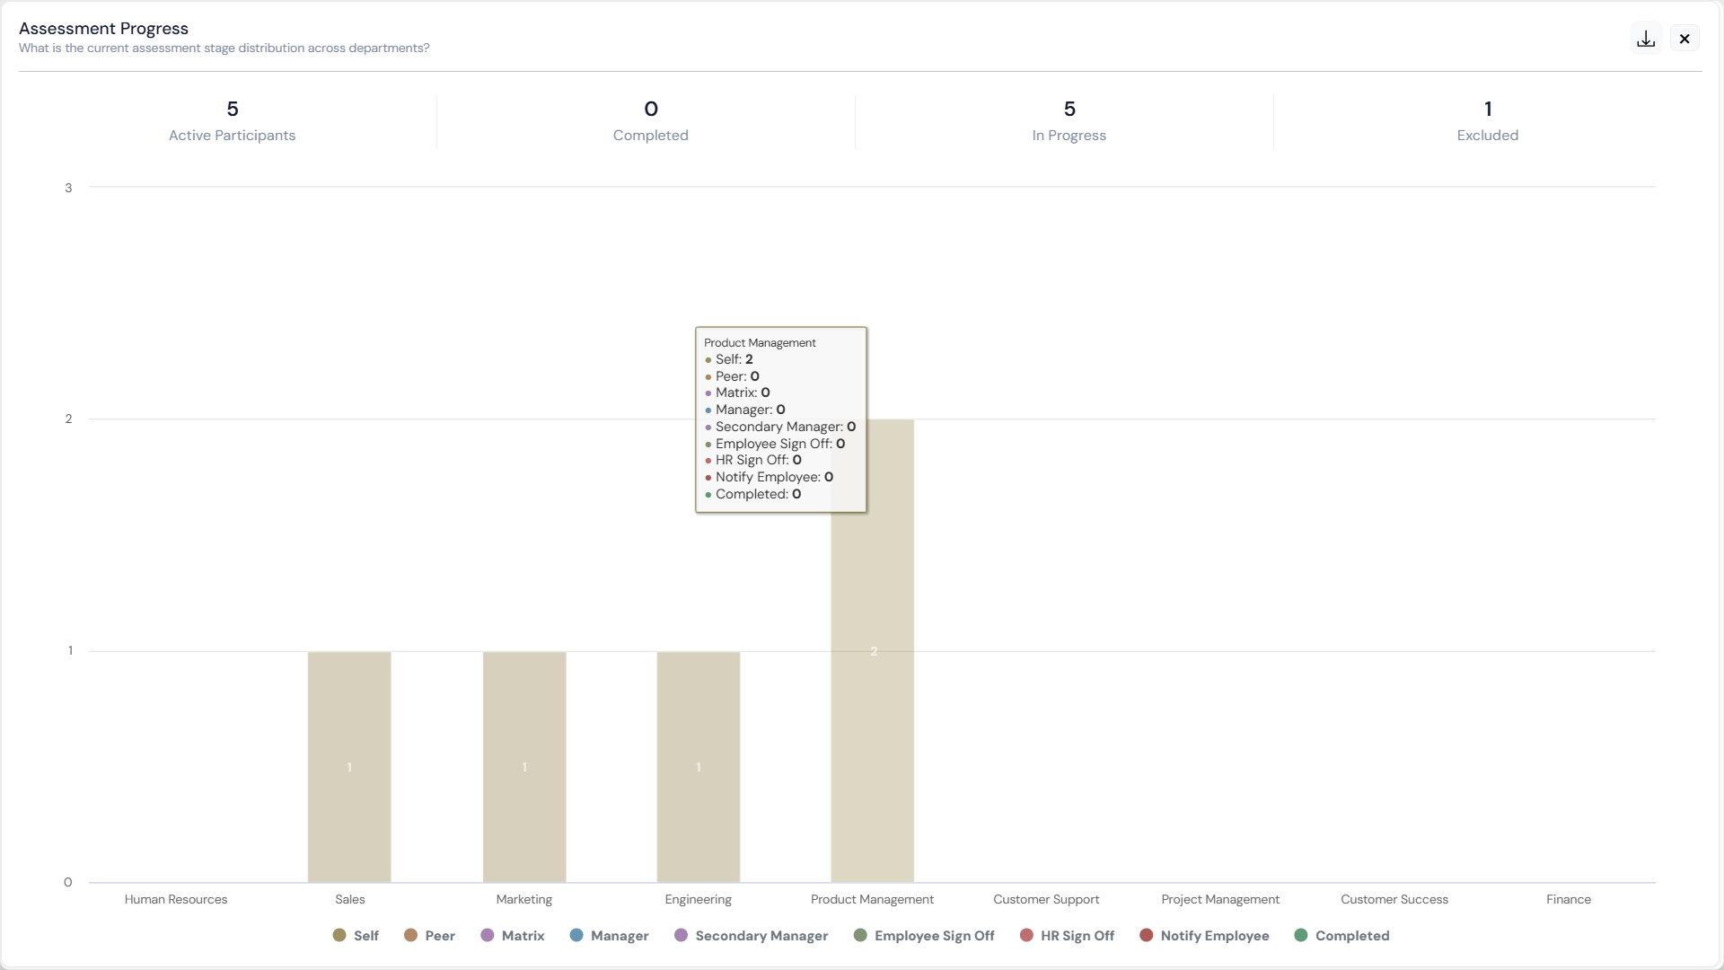
Task: Toggle the Matrix legend series
Action: pyautogui.click(x=513, y=936)
